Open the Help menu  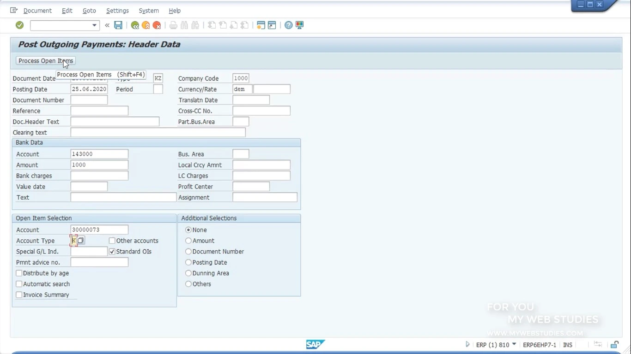coord(175,11)
